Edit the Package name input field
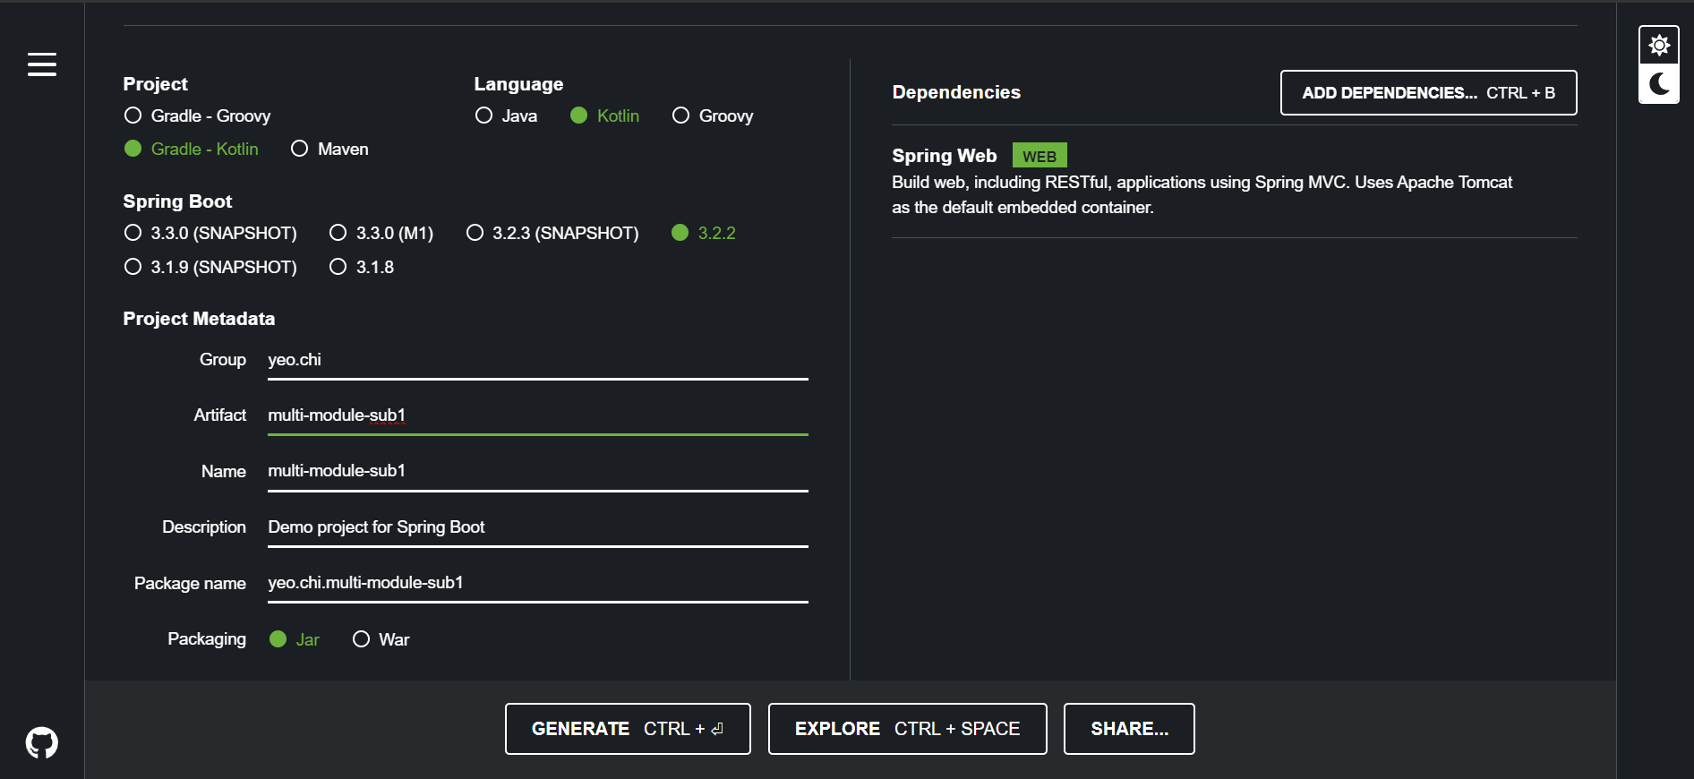This screenshot has width=1694, height=779. pos(538,583)
